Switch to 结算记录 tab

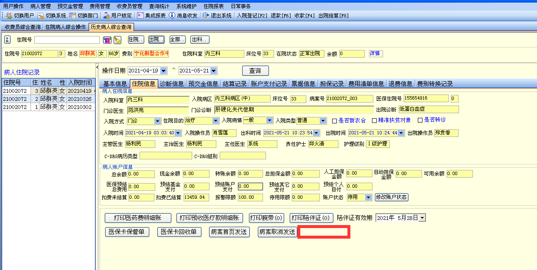pos(235,84)
